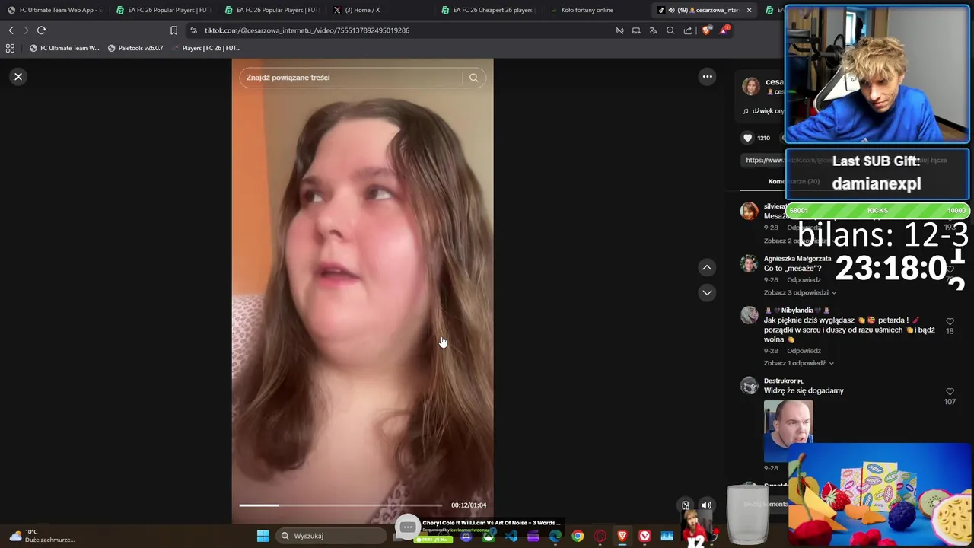The height and width of the screenshot is (548, 974).
Task: Close the TikTok video viewer with X
Action: click(x=18, y=77)
